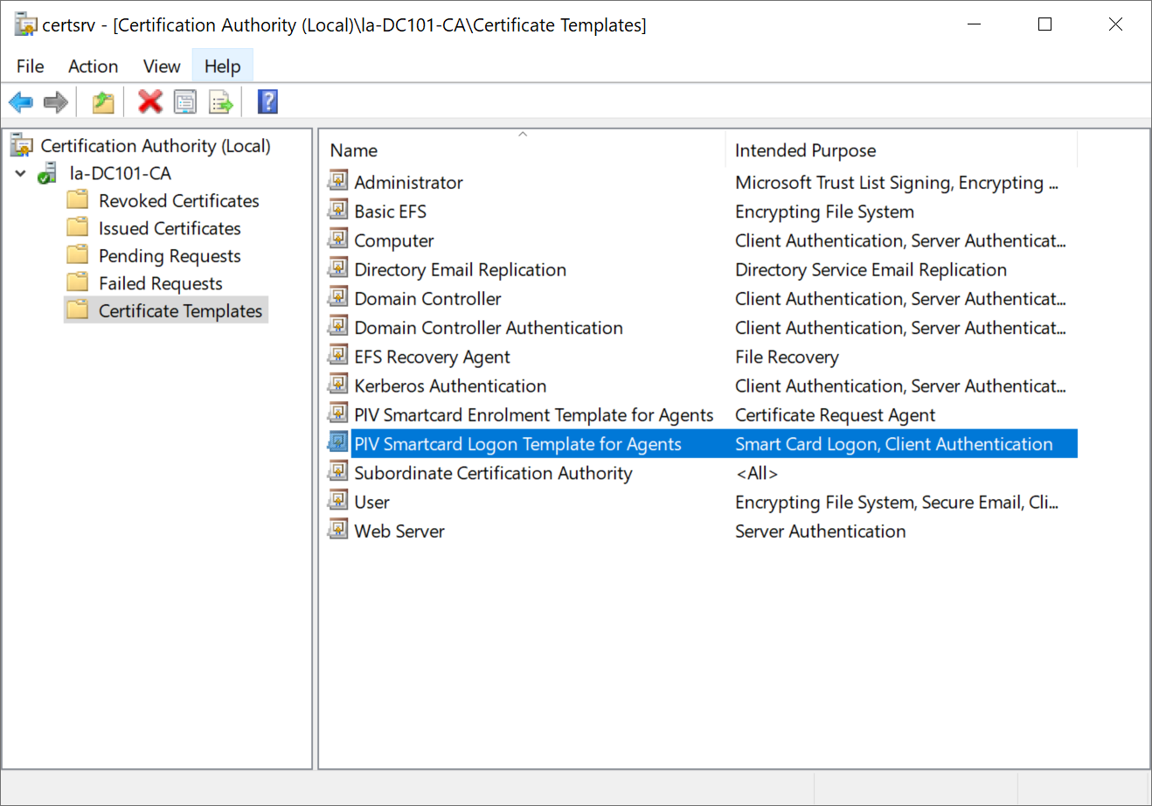Click the red X Delete toolbar icon
Viewport: 1152px width, 806px height.
pos(150,102)
